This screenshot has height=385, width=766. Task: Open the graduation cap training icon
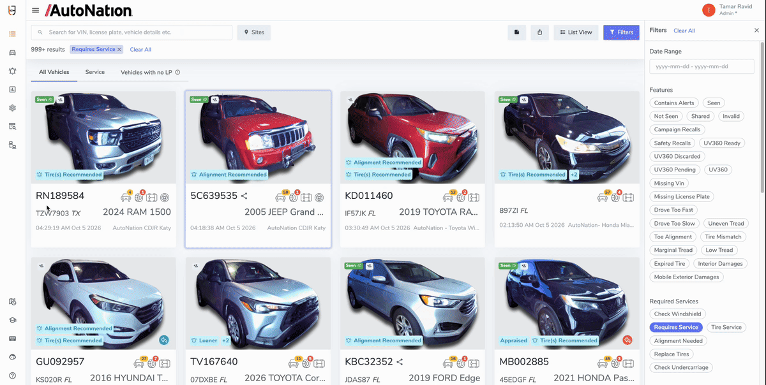pos(12,320)
